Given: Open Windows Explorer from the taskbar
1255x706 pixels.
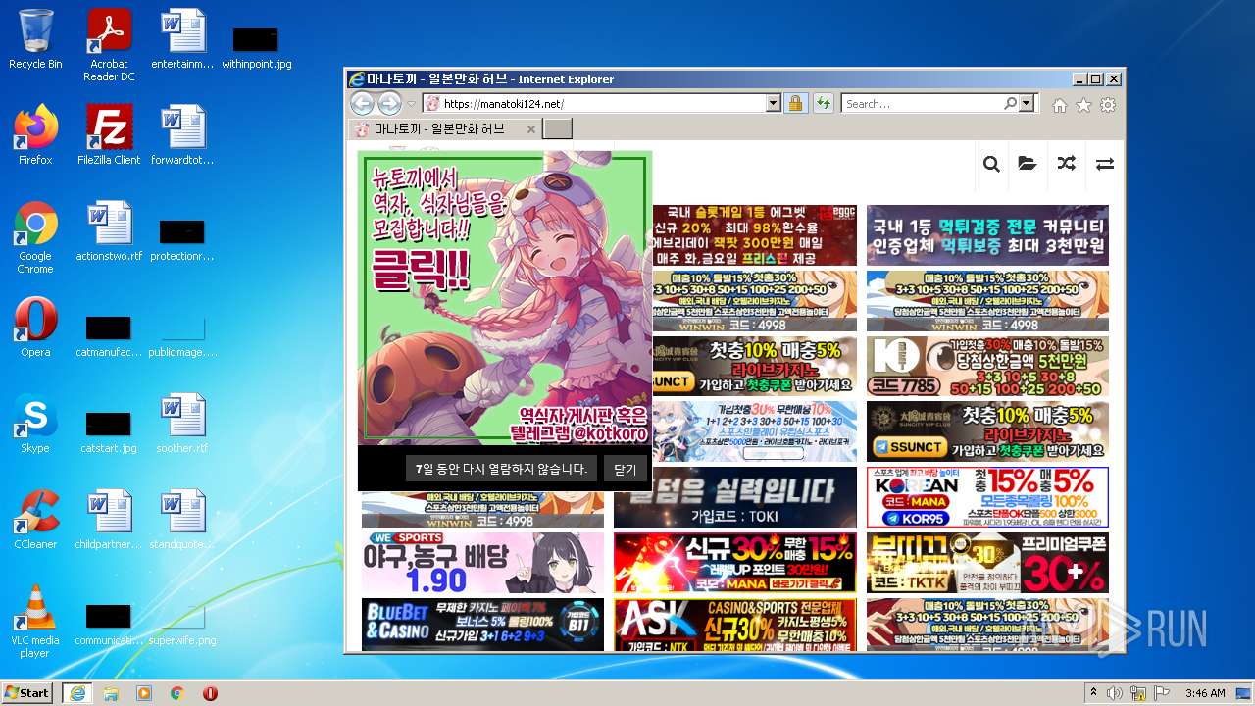Looking at the screenshot, I should click(x=111, y=693).
